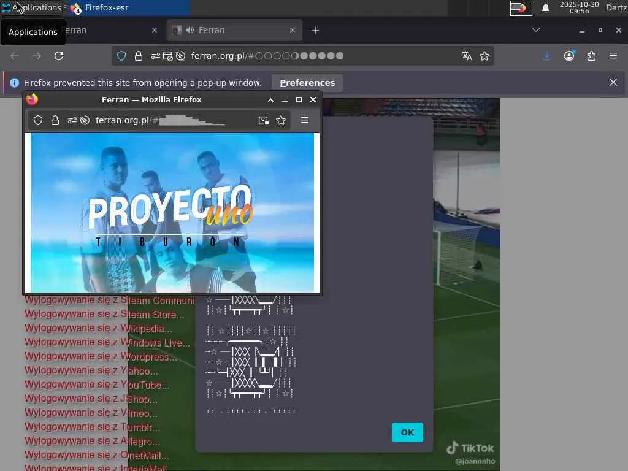Click the padlock icon in the popup window

pos(55,120)
